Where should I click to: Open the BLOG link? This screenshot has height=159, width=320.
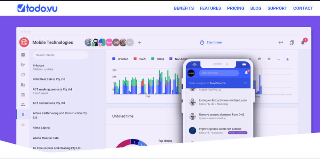click(256, 8)
